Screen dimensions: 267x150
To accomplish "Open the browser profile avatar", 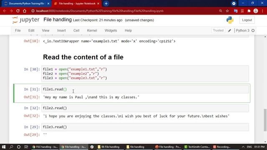I will click(256, 11).
